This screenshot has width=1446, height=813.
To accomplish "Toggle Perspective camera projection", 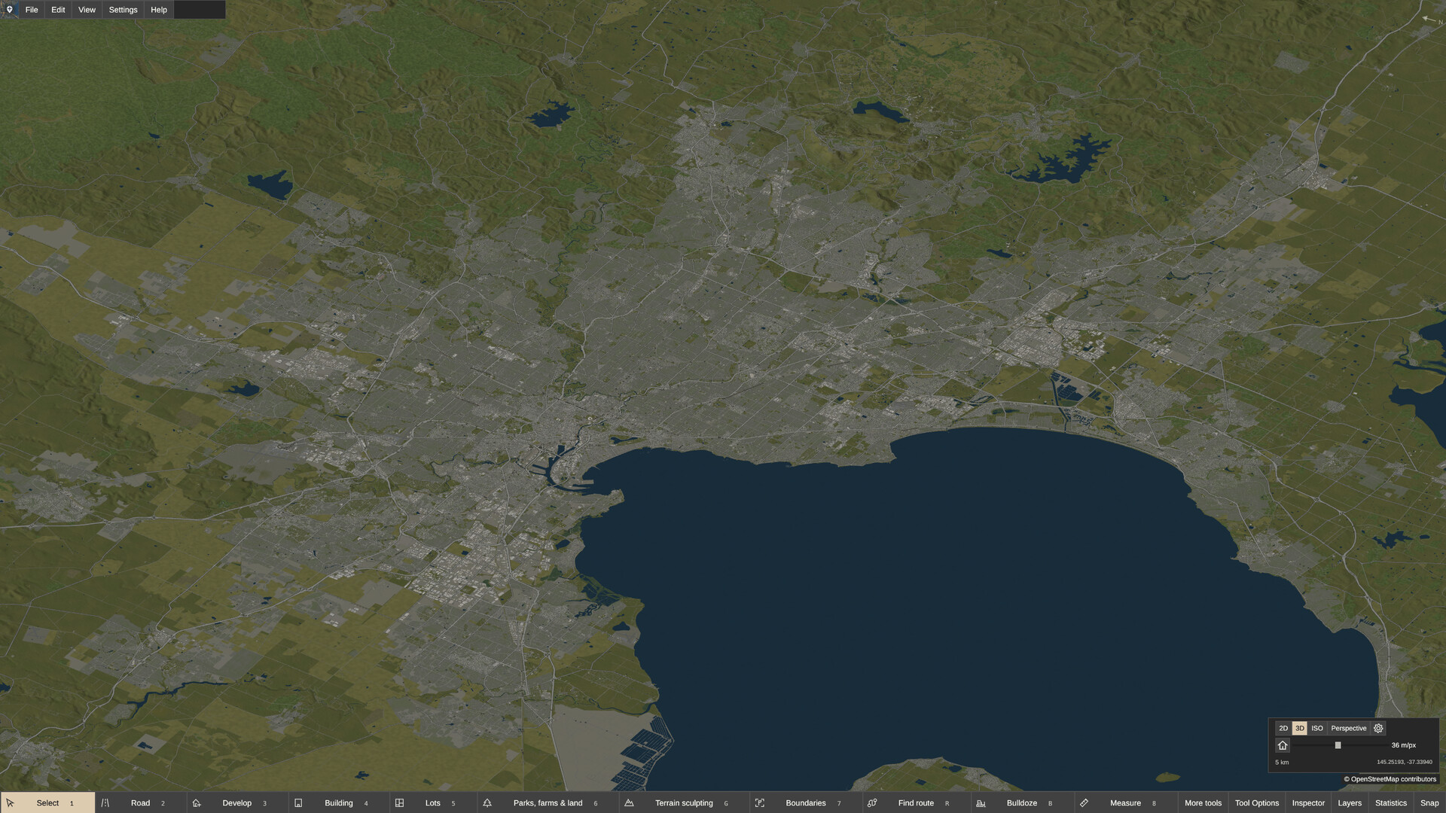I will tap(1349, 728).
